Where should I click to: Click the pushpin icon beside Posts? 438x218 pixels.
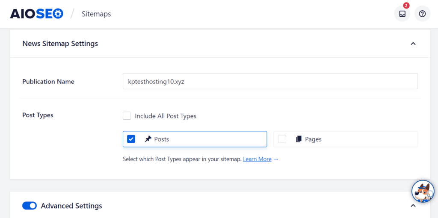pos(148,139)
